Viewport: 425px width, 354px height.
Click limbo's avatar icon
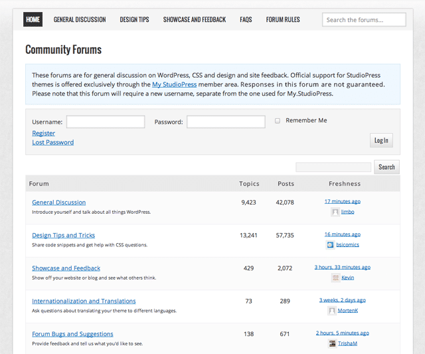point(335,212)
